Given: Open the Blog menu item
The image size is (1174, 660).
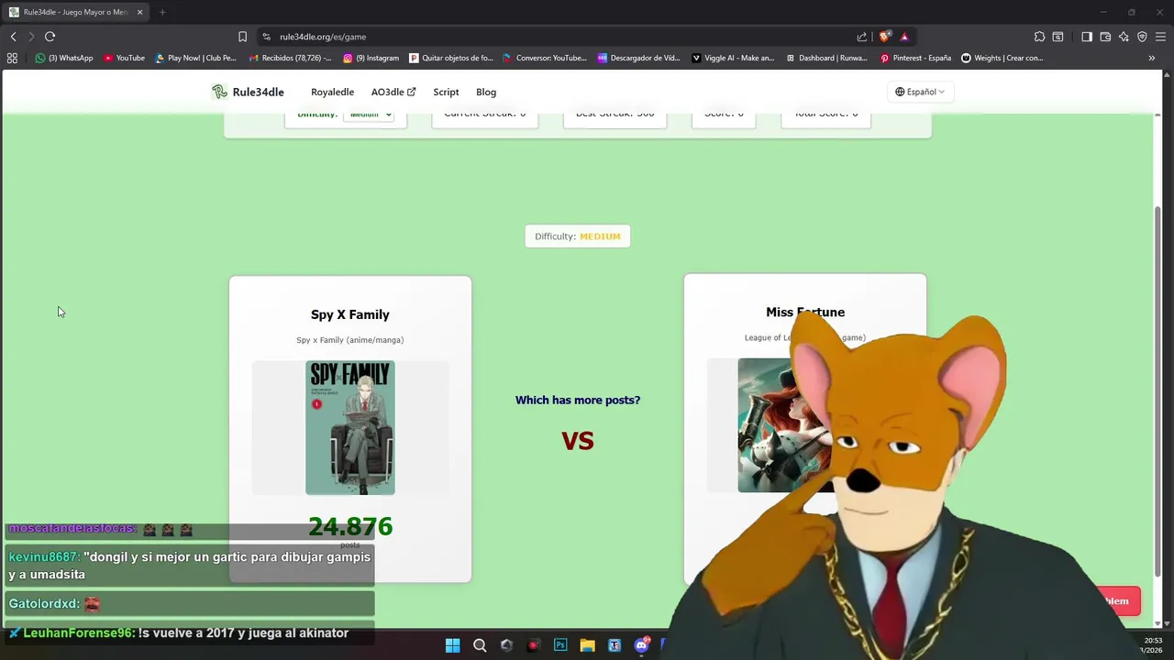Looking at the screenshot, I should pyautogui.click(x=486, y=92).
